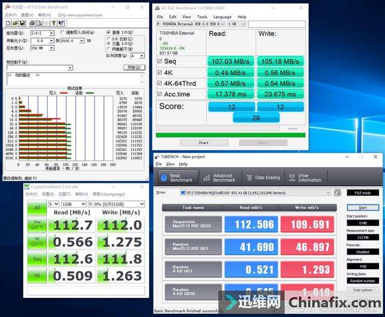Select the 交叠 I/O radio button

(x=108, y=43)
